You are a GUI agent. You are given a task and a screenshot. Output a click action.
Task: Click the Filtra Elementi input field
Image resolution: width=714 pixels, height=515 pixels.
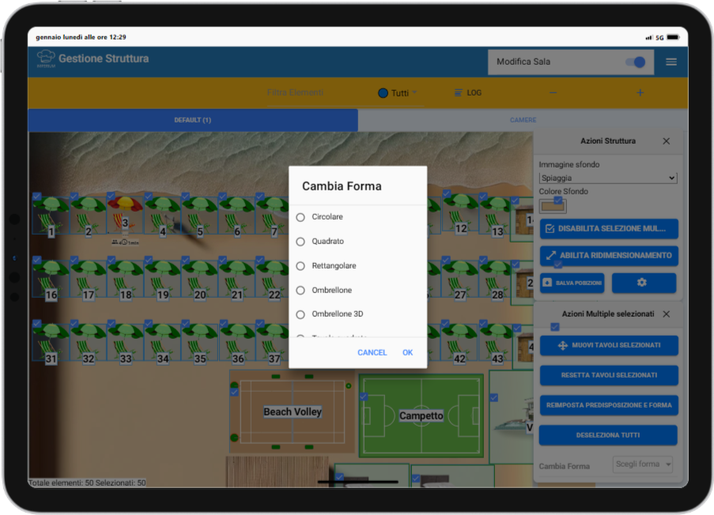[x=295, y=93]
